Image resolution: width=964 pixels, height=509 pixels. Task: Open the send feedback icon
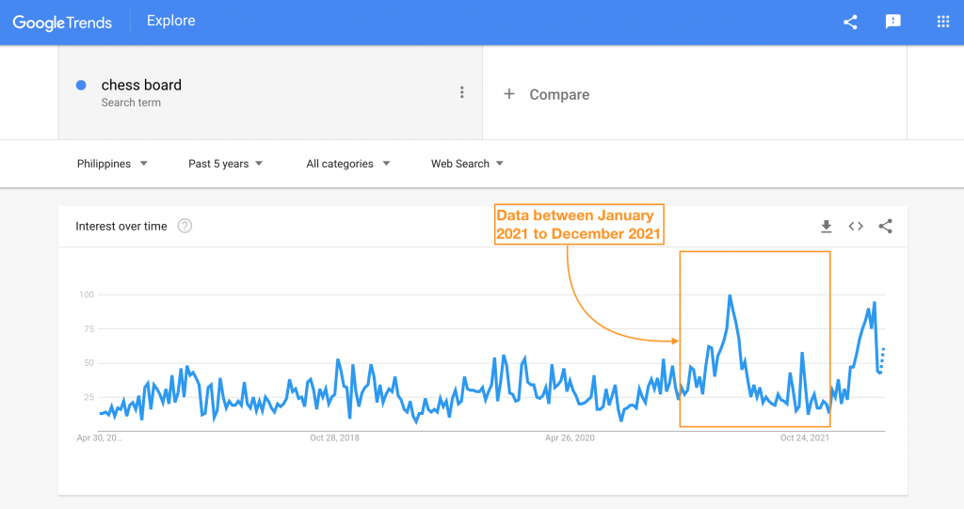click(893, 22)
